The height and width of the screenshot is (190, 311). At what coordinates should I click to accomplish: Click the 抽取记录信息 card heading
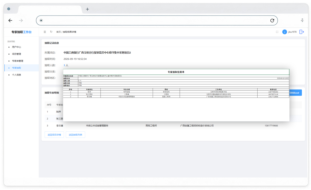pos(52,43)
